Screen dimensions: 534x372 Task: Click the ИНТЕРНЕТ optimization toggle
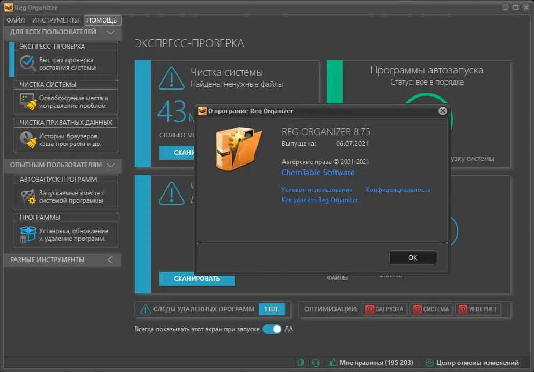click(478, 309)
